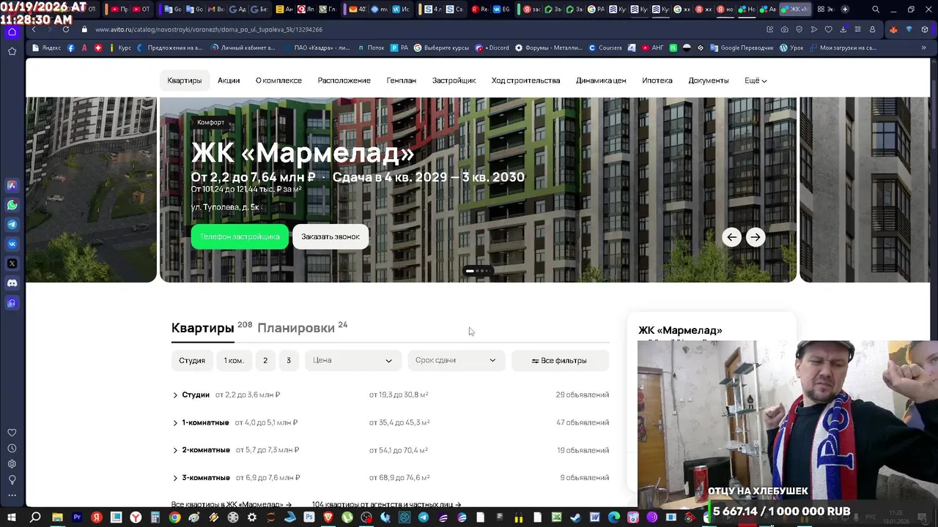The width and height of the screenshot is (938, 527).
Task: Go to Застройщик section
Action: tap(454, 81)
